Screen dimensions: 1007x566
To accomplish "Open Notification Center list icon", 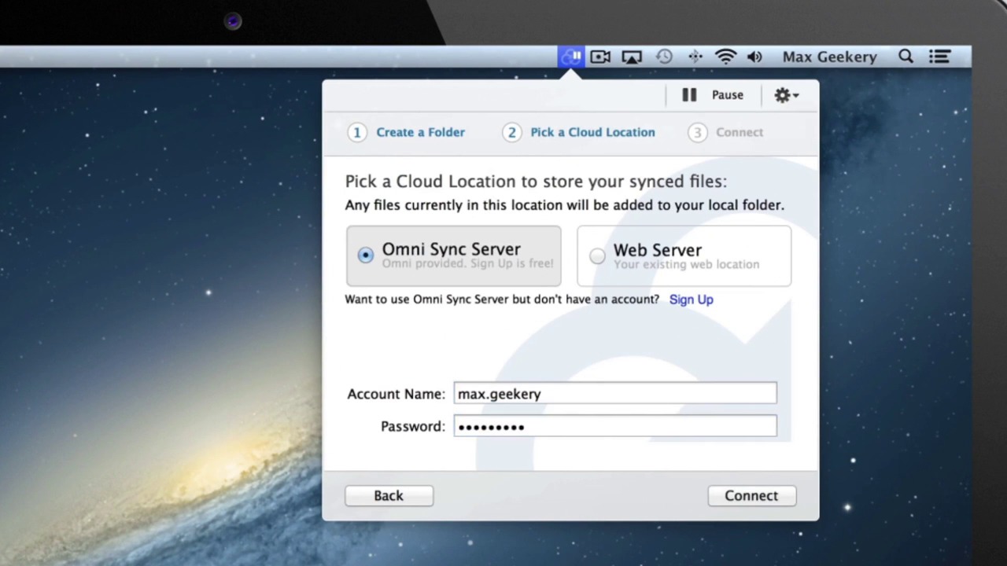I will [x=939, y=57].
